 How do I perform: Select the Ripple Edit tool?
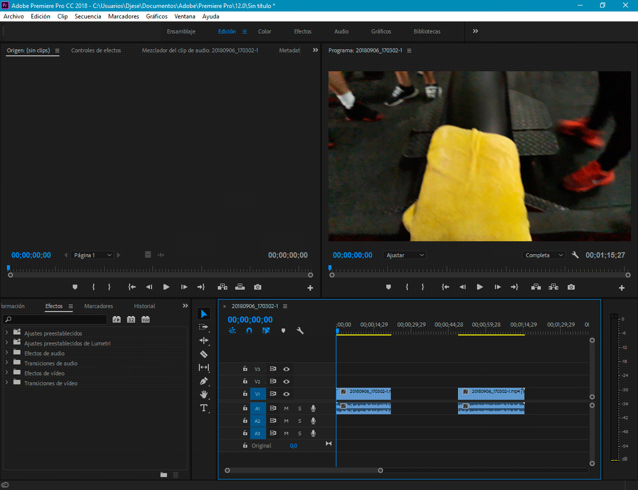tap(204, 340)
